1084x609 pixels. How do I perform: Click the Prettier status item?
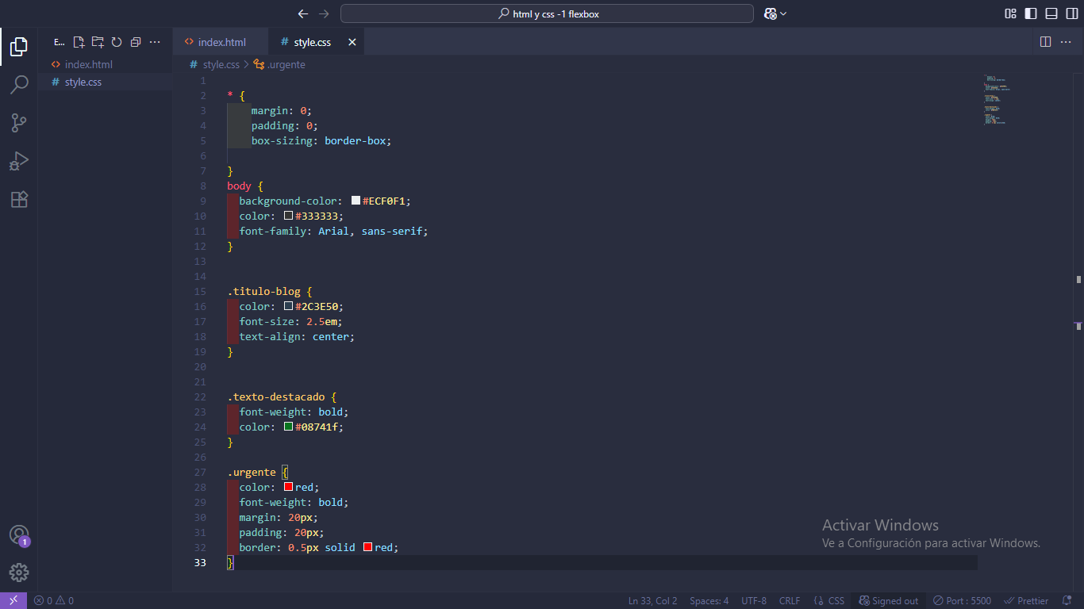(1026, 600)
